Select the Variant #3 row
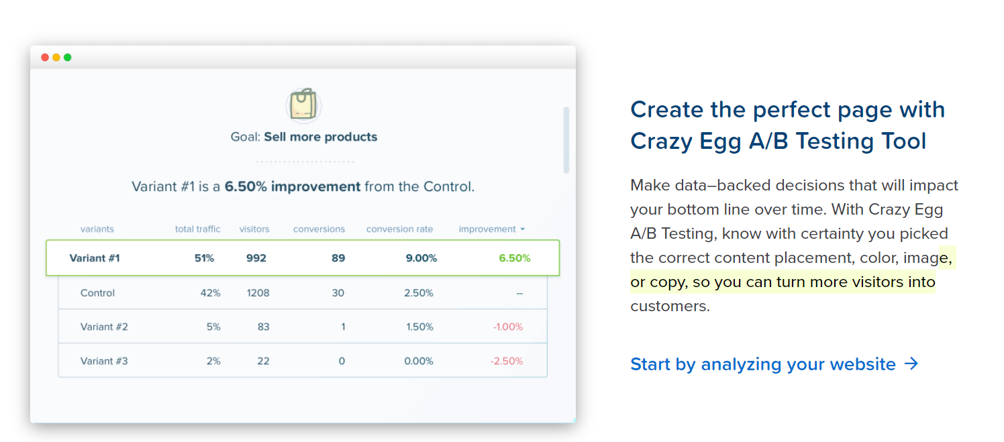The width and height of the screenshot is (1004, 442). 303,361
